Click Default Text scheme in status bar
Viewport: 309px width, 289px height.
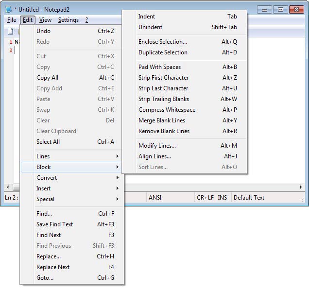point(249,197)
